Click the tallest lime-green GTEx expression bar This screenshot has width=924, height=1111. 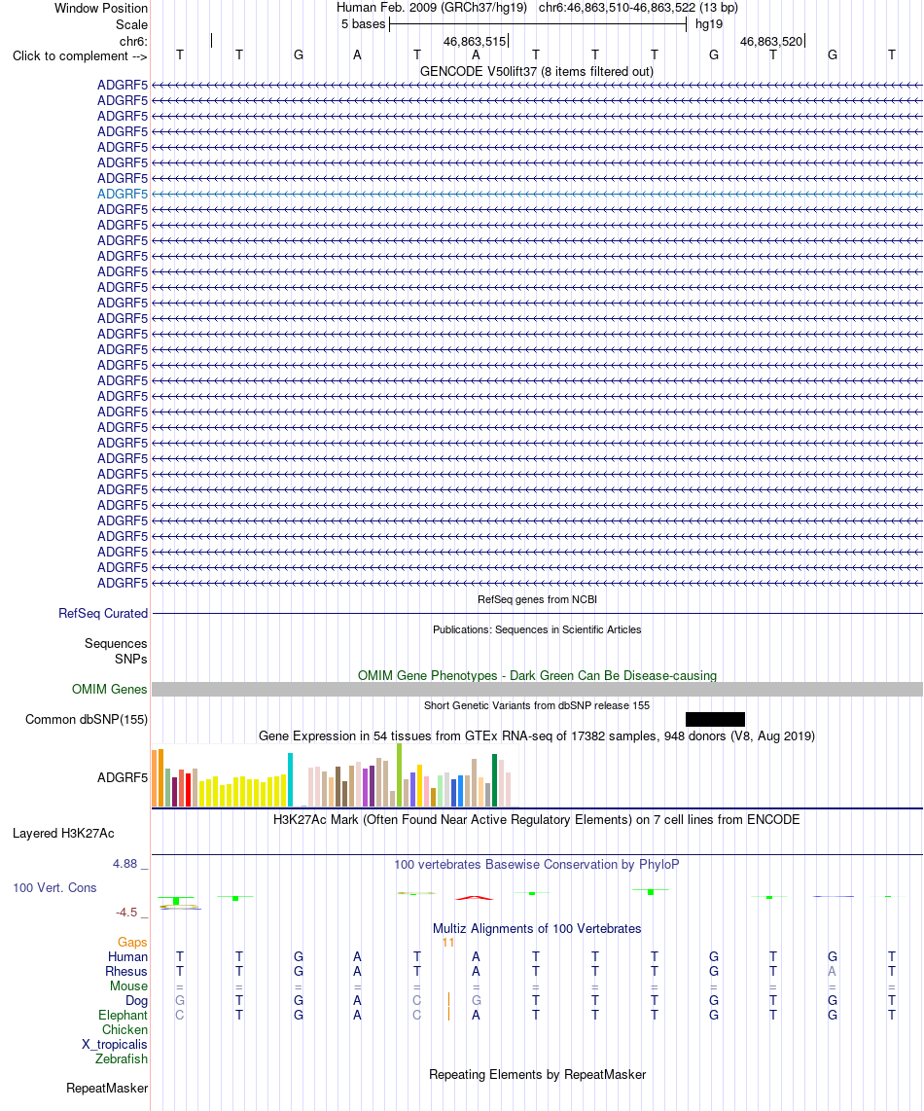click(x=400, y=775)
